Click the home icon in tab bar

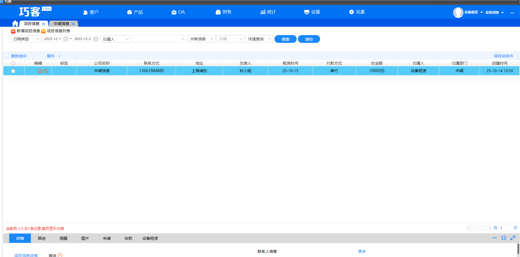pos(15,24)
